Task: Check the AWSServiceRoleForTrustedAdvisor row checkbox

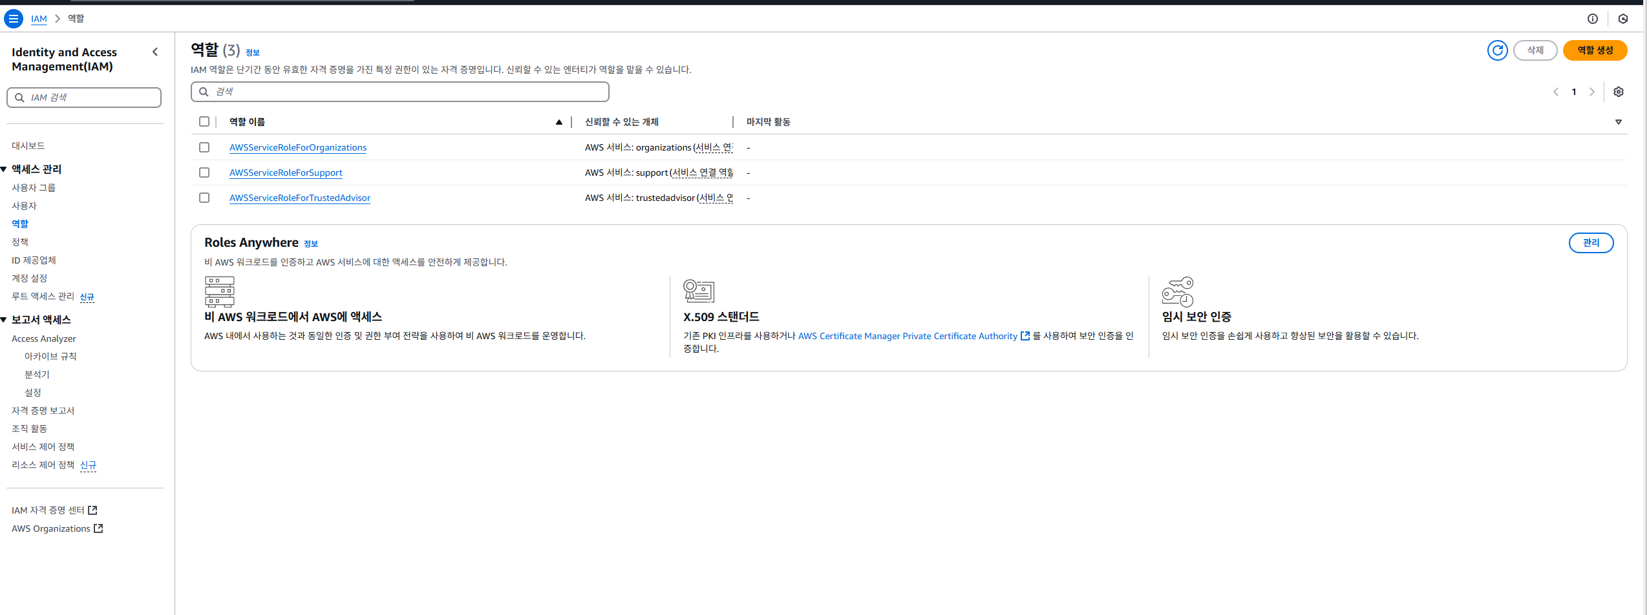Action: [x=205, y=198]
